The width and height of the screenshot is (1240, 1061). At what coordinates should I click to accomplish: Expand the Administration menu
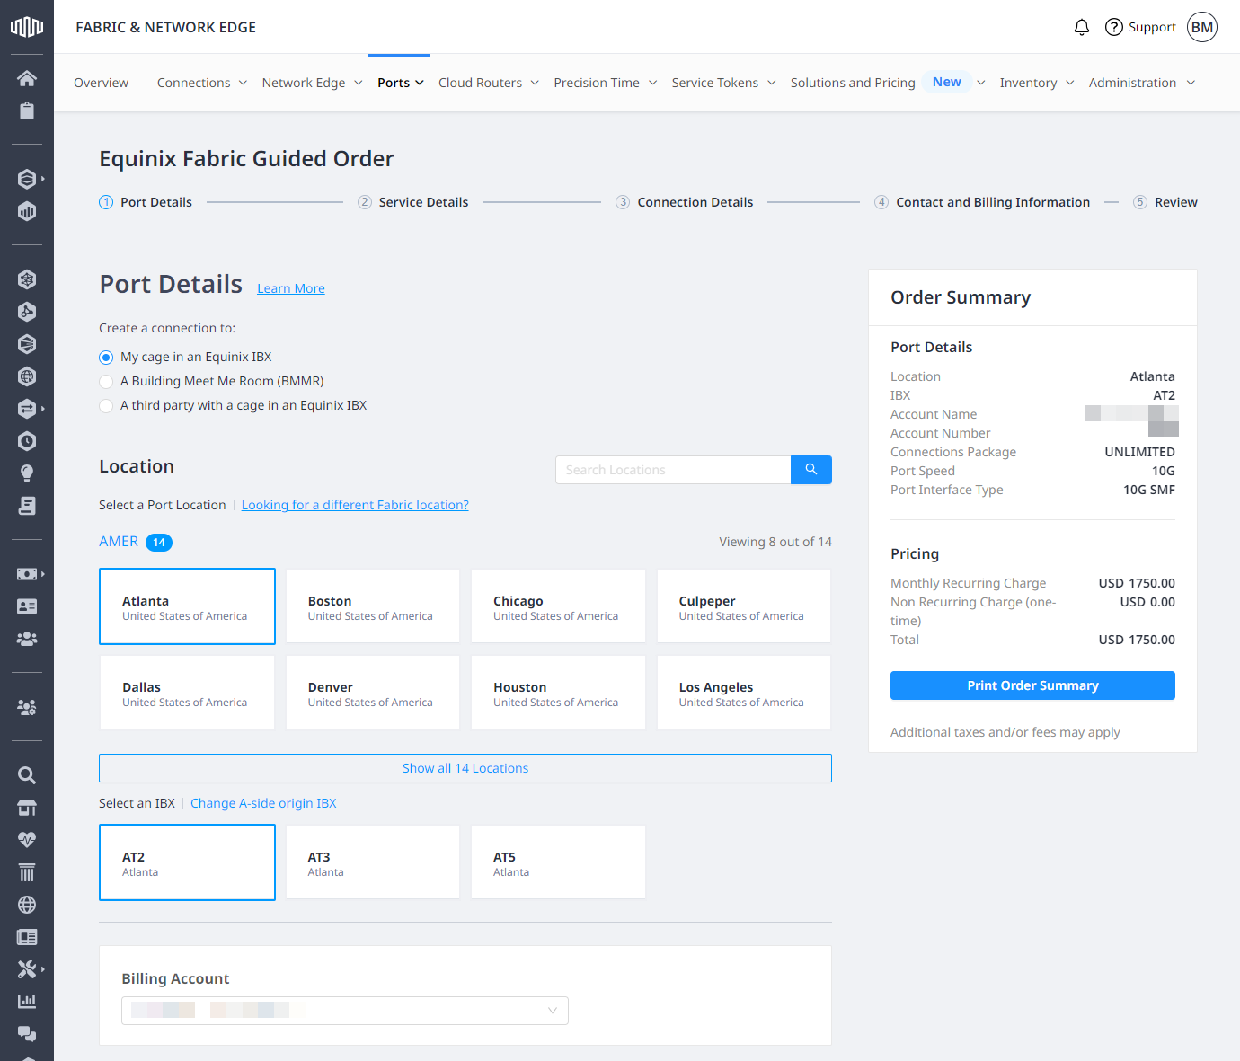[1142, 83]
